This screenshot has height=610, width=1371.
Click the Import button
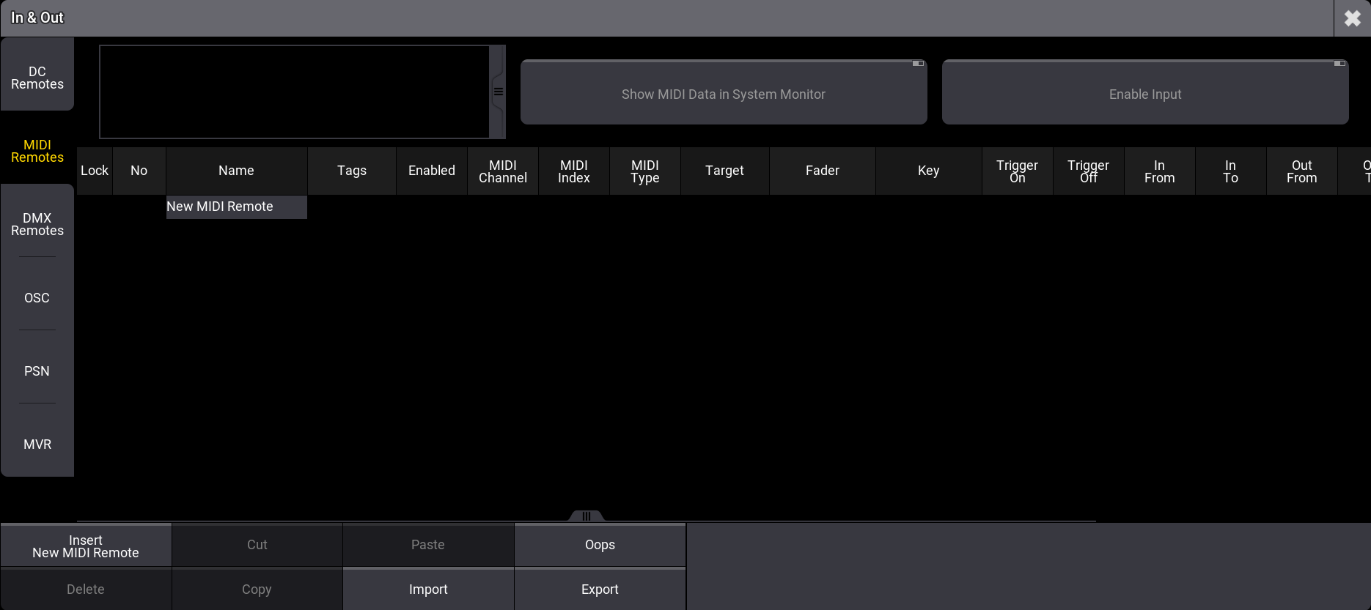428,589
